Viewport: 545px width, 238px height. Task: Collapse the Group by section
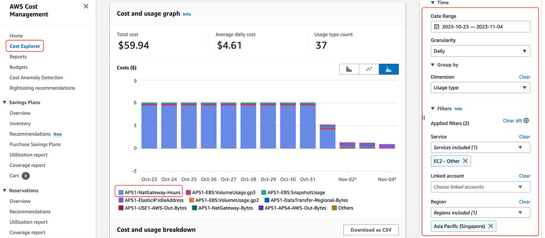point(433,65)
